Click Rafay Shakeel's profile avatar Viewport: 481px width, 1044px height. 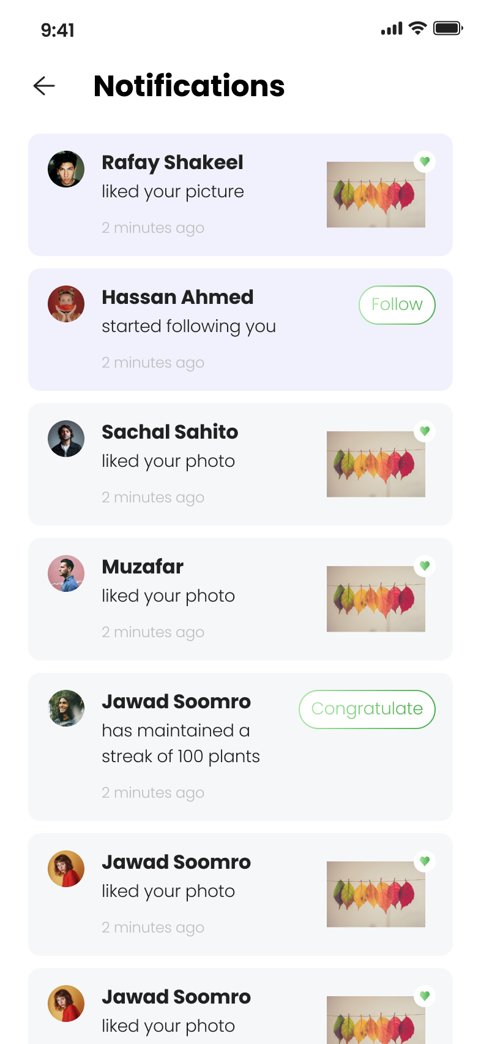pos(66,169)
